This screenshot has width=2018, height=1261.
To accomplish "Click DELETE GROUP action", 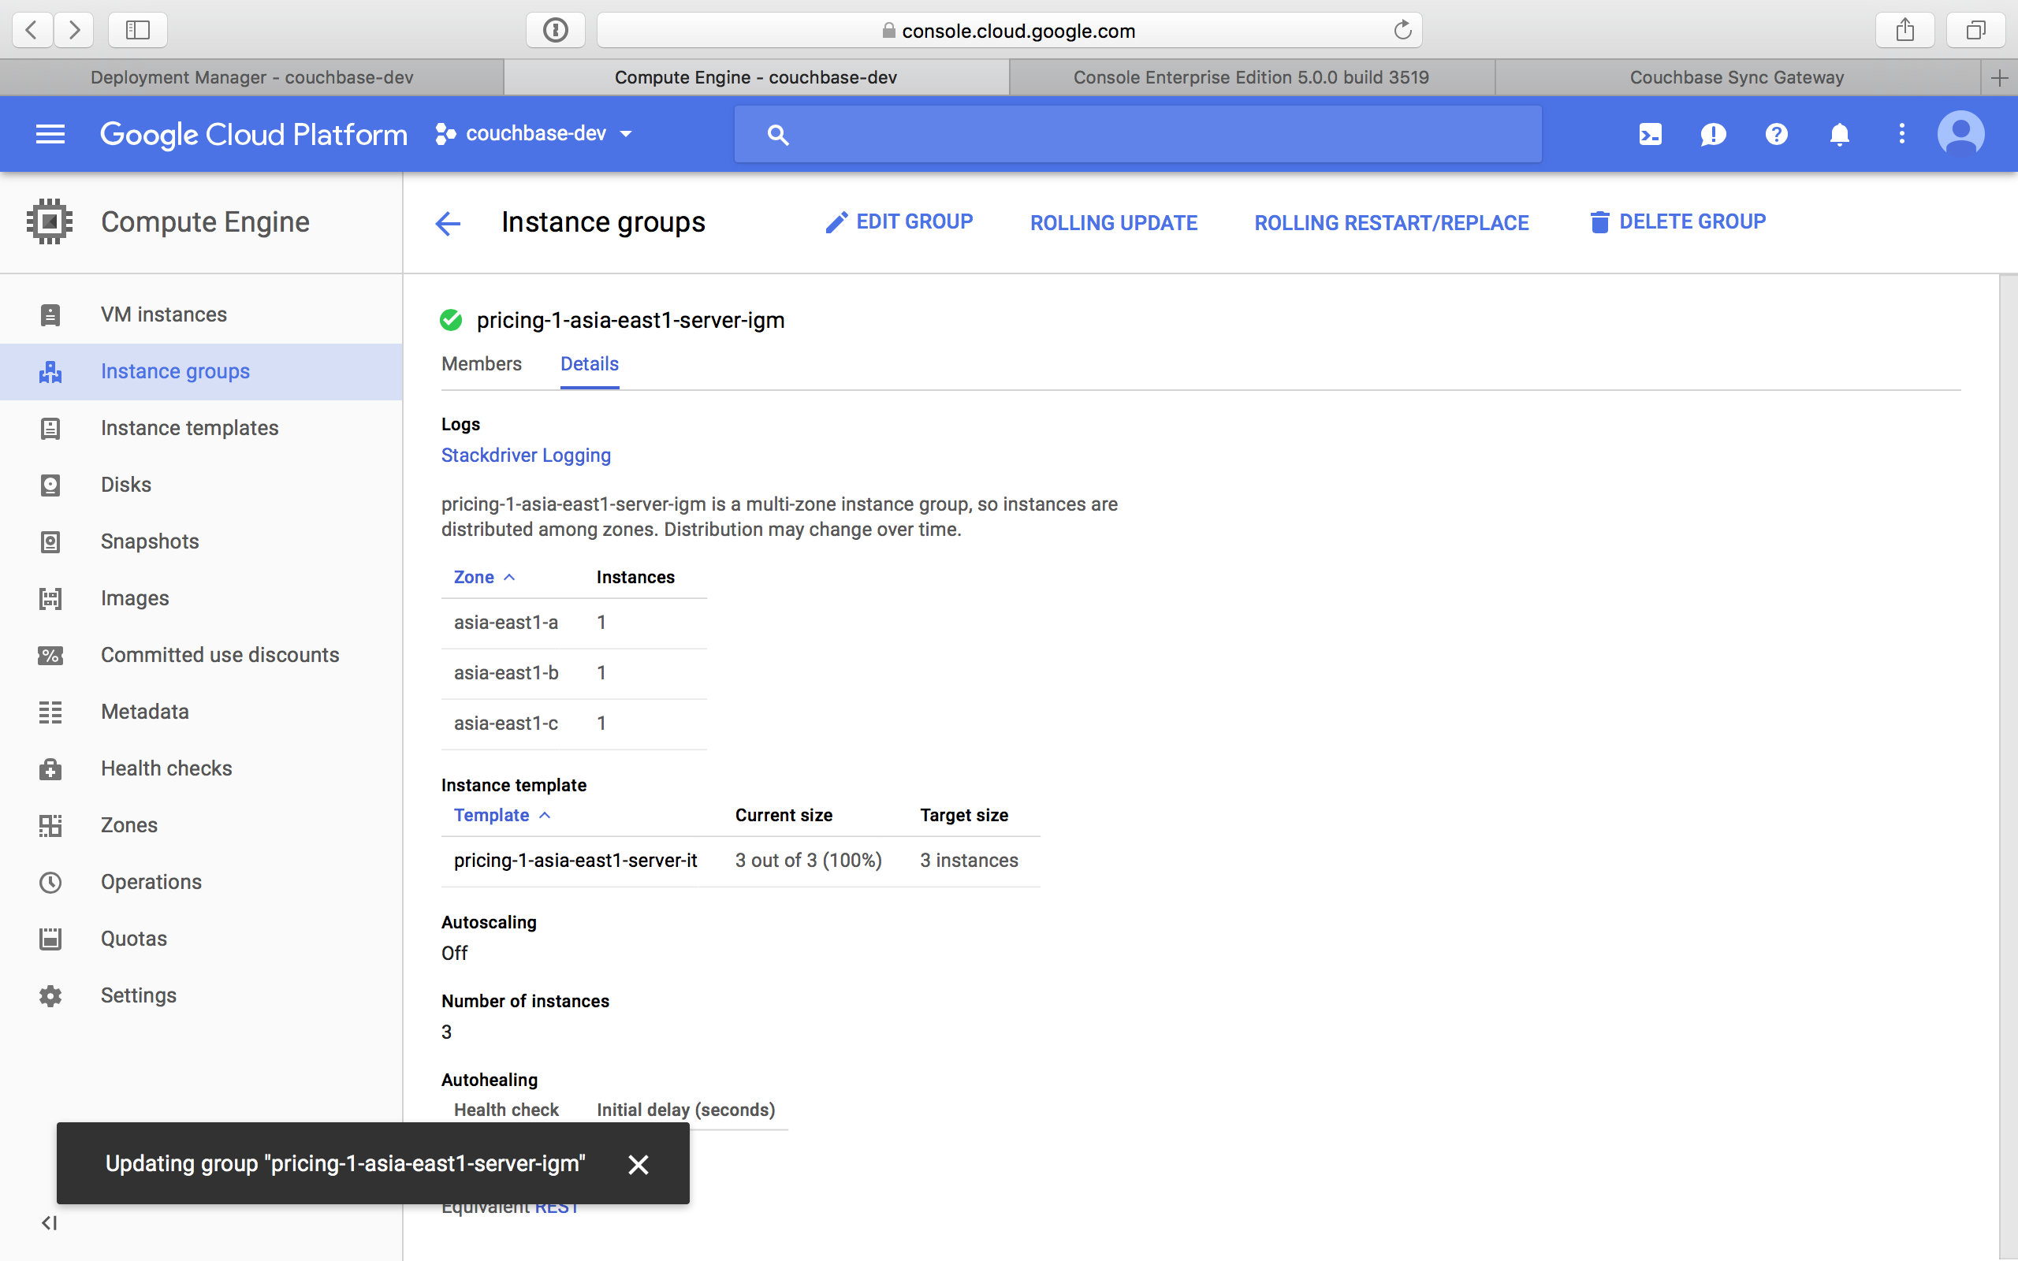I will tap(1692, 221).
